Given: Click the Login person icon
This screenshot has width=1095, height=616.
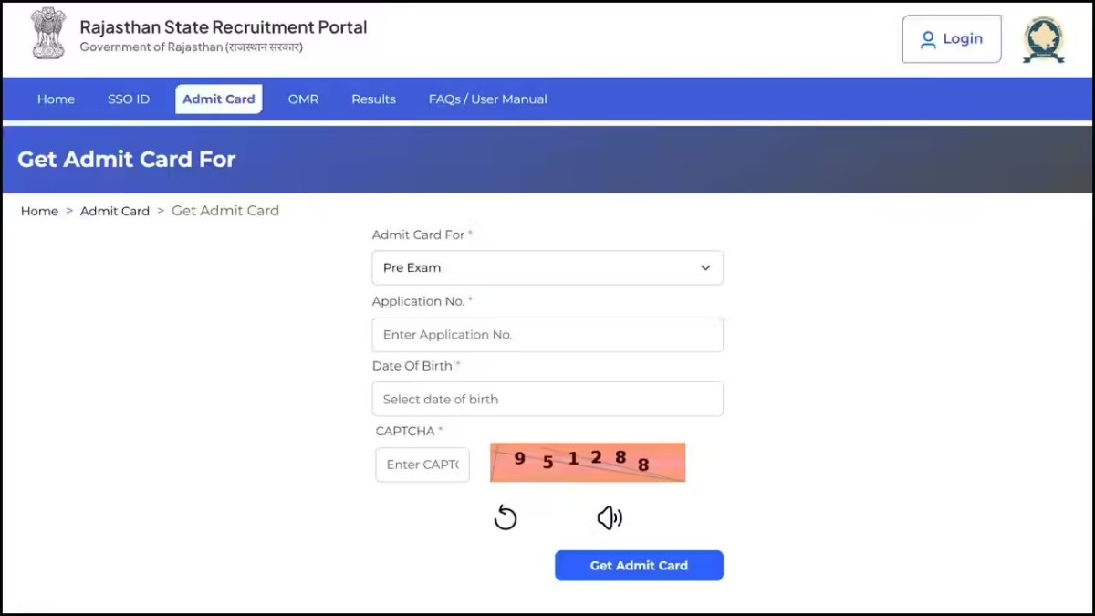Looking at the screenshot, I should (927, 39).
